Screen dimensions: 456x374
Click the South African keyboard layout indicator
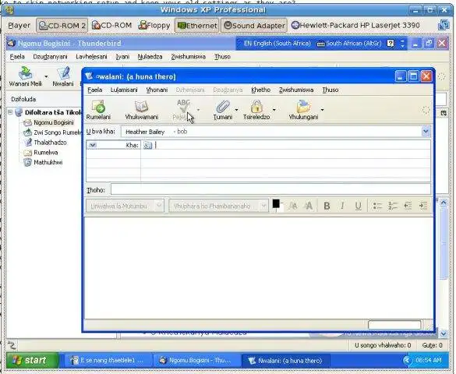348,44
